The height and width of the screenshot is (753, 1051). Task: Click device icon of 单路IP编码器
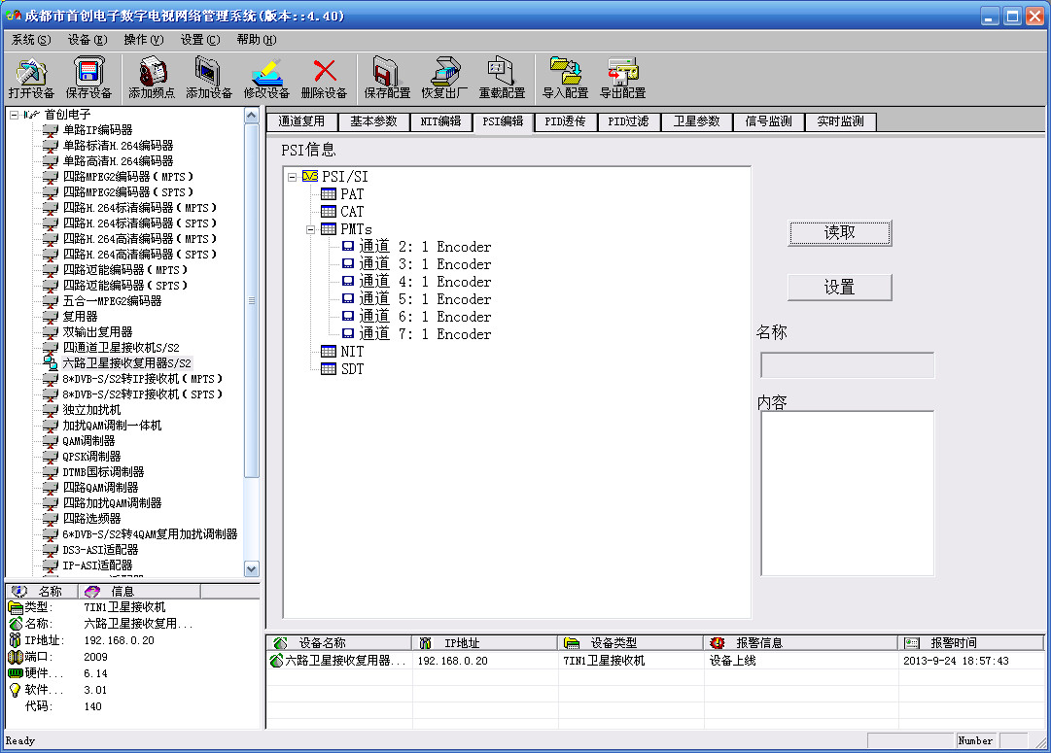click(51, 130)
